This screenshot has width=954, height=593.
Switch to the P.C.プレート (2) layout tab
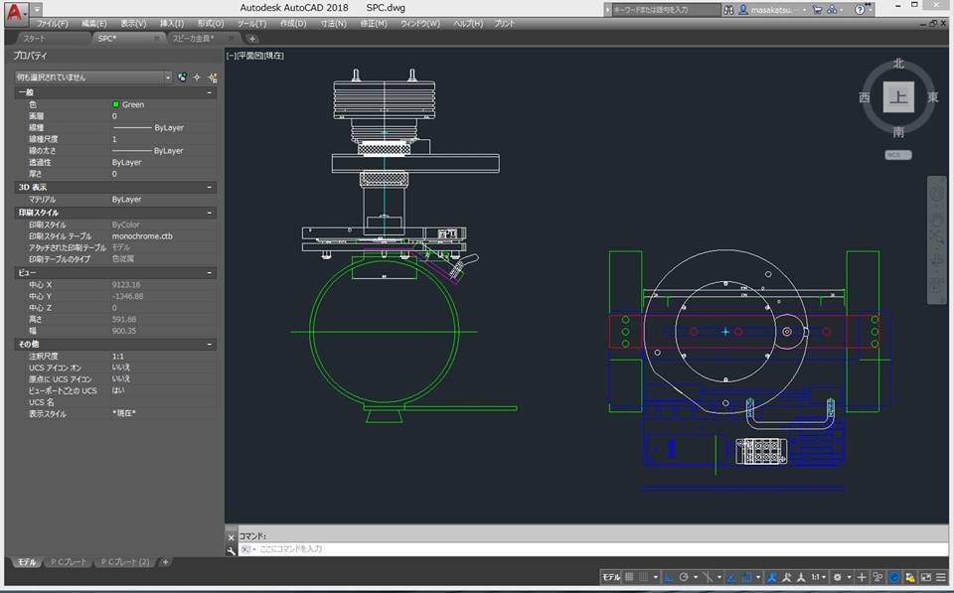(x=125, y=562)
